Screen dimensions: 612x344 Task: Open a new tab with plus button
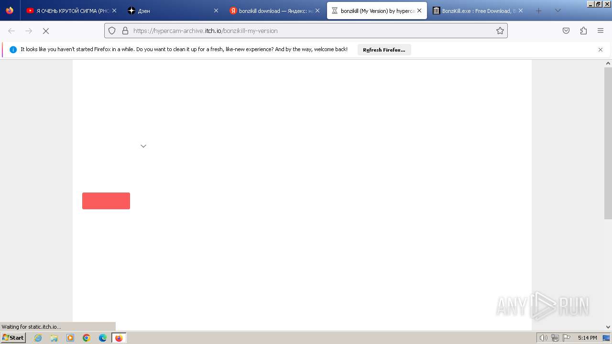click(x=538, y=11)
